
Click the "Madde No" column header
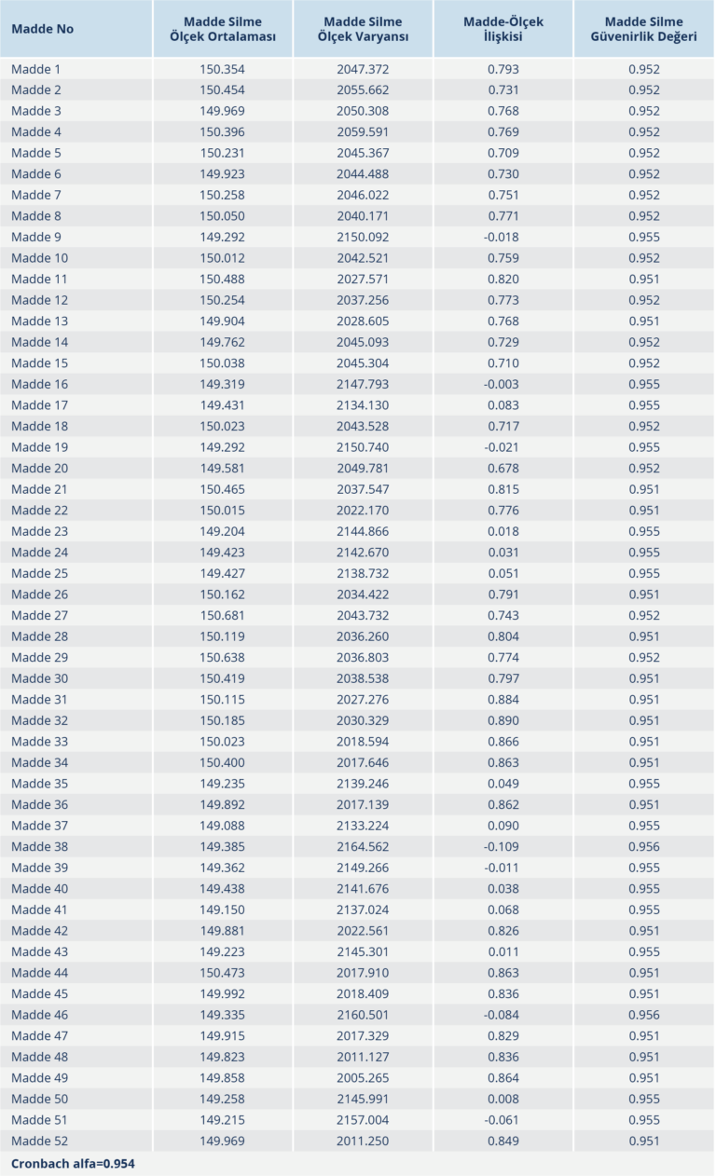(x=43, y=29)
